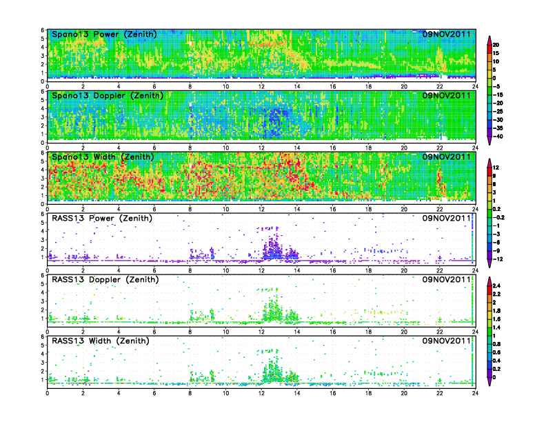Click 09NOV2011 date in RASS13 Power panel

[x=447, y=218]
